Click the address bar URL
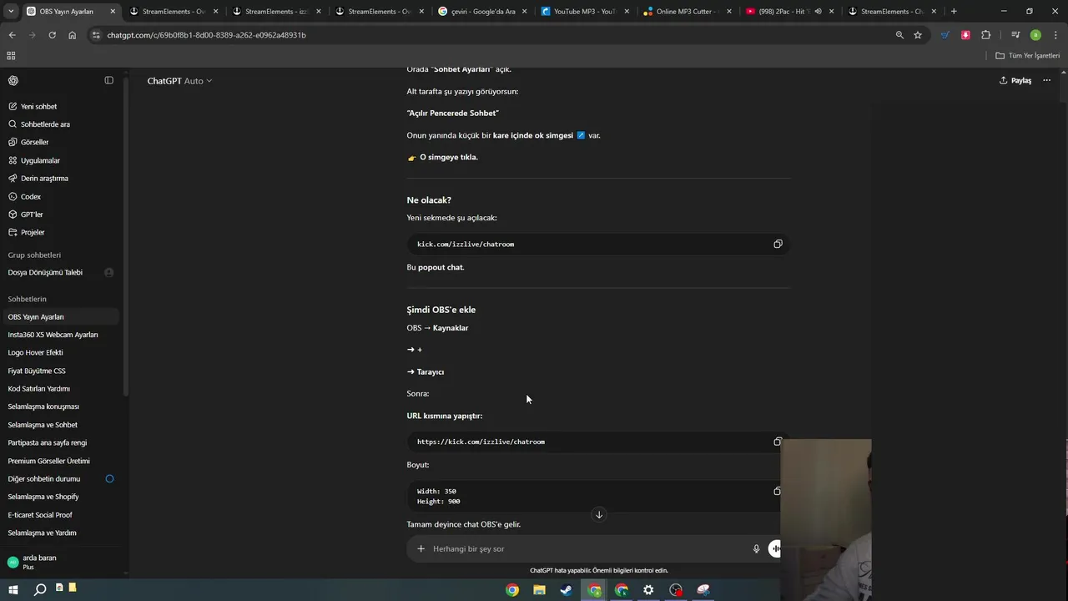The height and width of the screenshot is (601, 1068). pos(206,35)
